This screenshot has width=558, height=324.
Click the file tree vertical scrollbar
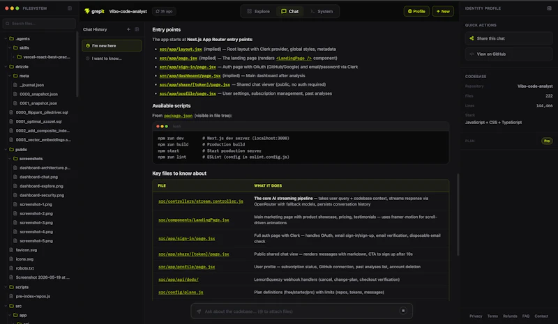(77, 64)
